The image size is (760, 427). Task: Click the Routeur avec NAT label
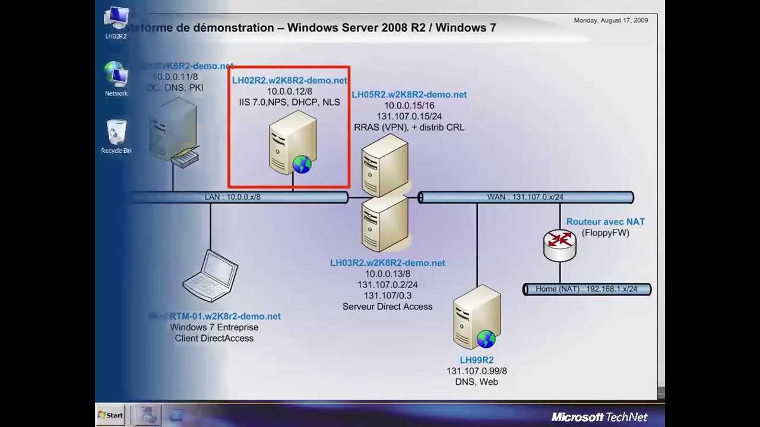click(x=606, y=222)
